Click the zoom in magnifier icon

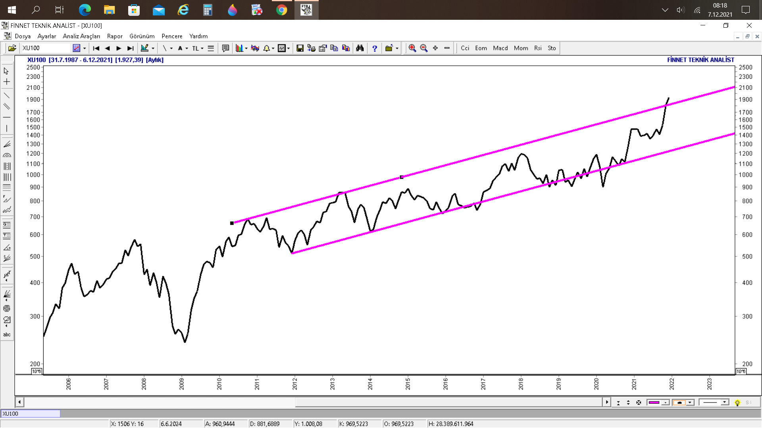412,48
